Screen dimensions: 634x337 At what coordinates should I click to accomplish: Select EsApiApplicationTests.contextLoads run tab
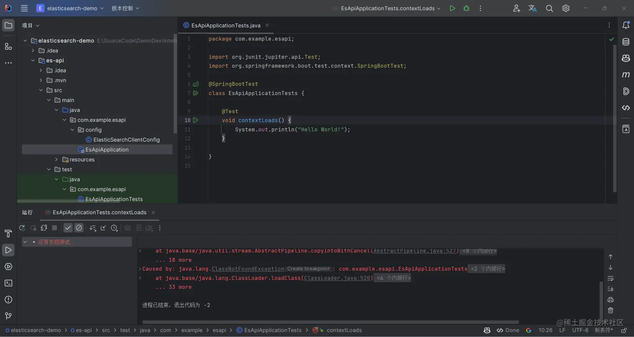(x=99, y=213)
